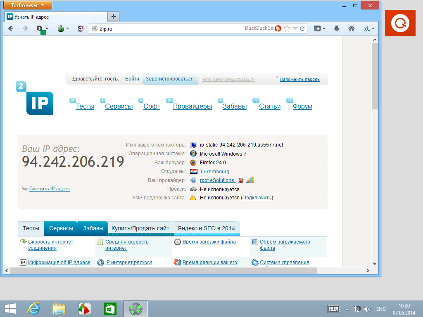
Task: Click the Luxembourg flag icon
Action: [x=193, y=171]
